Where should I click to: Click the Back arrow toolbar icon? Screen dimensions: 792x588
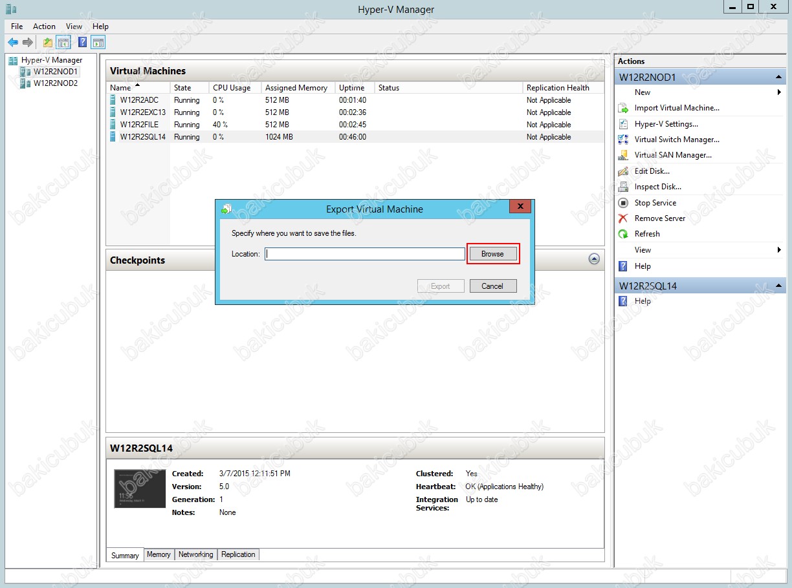pyautogui.click(x=13, y=43)
